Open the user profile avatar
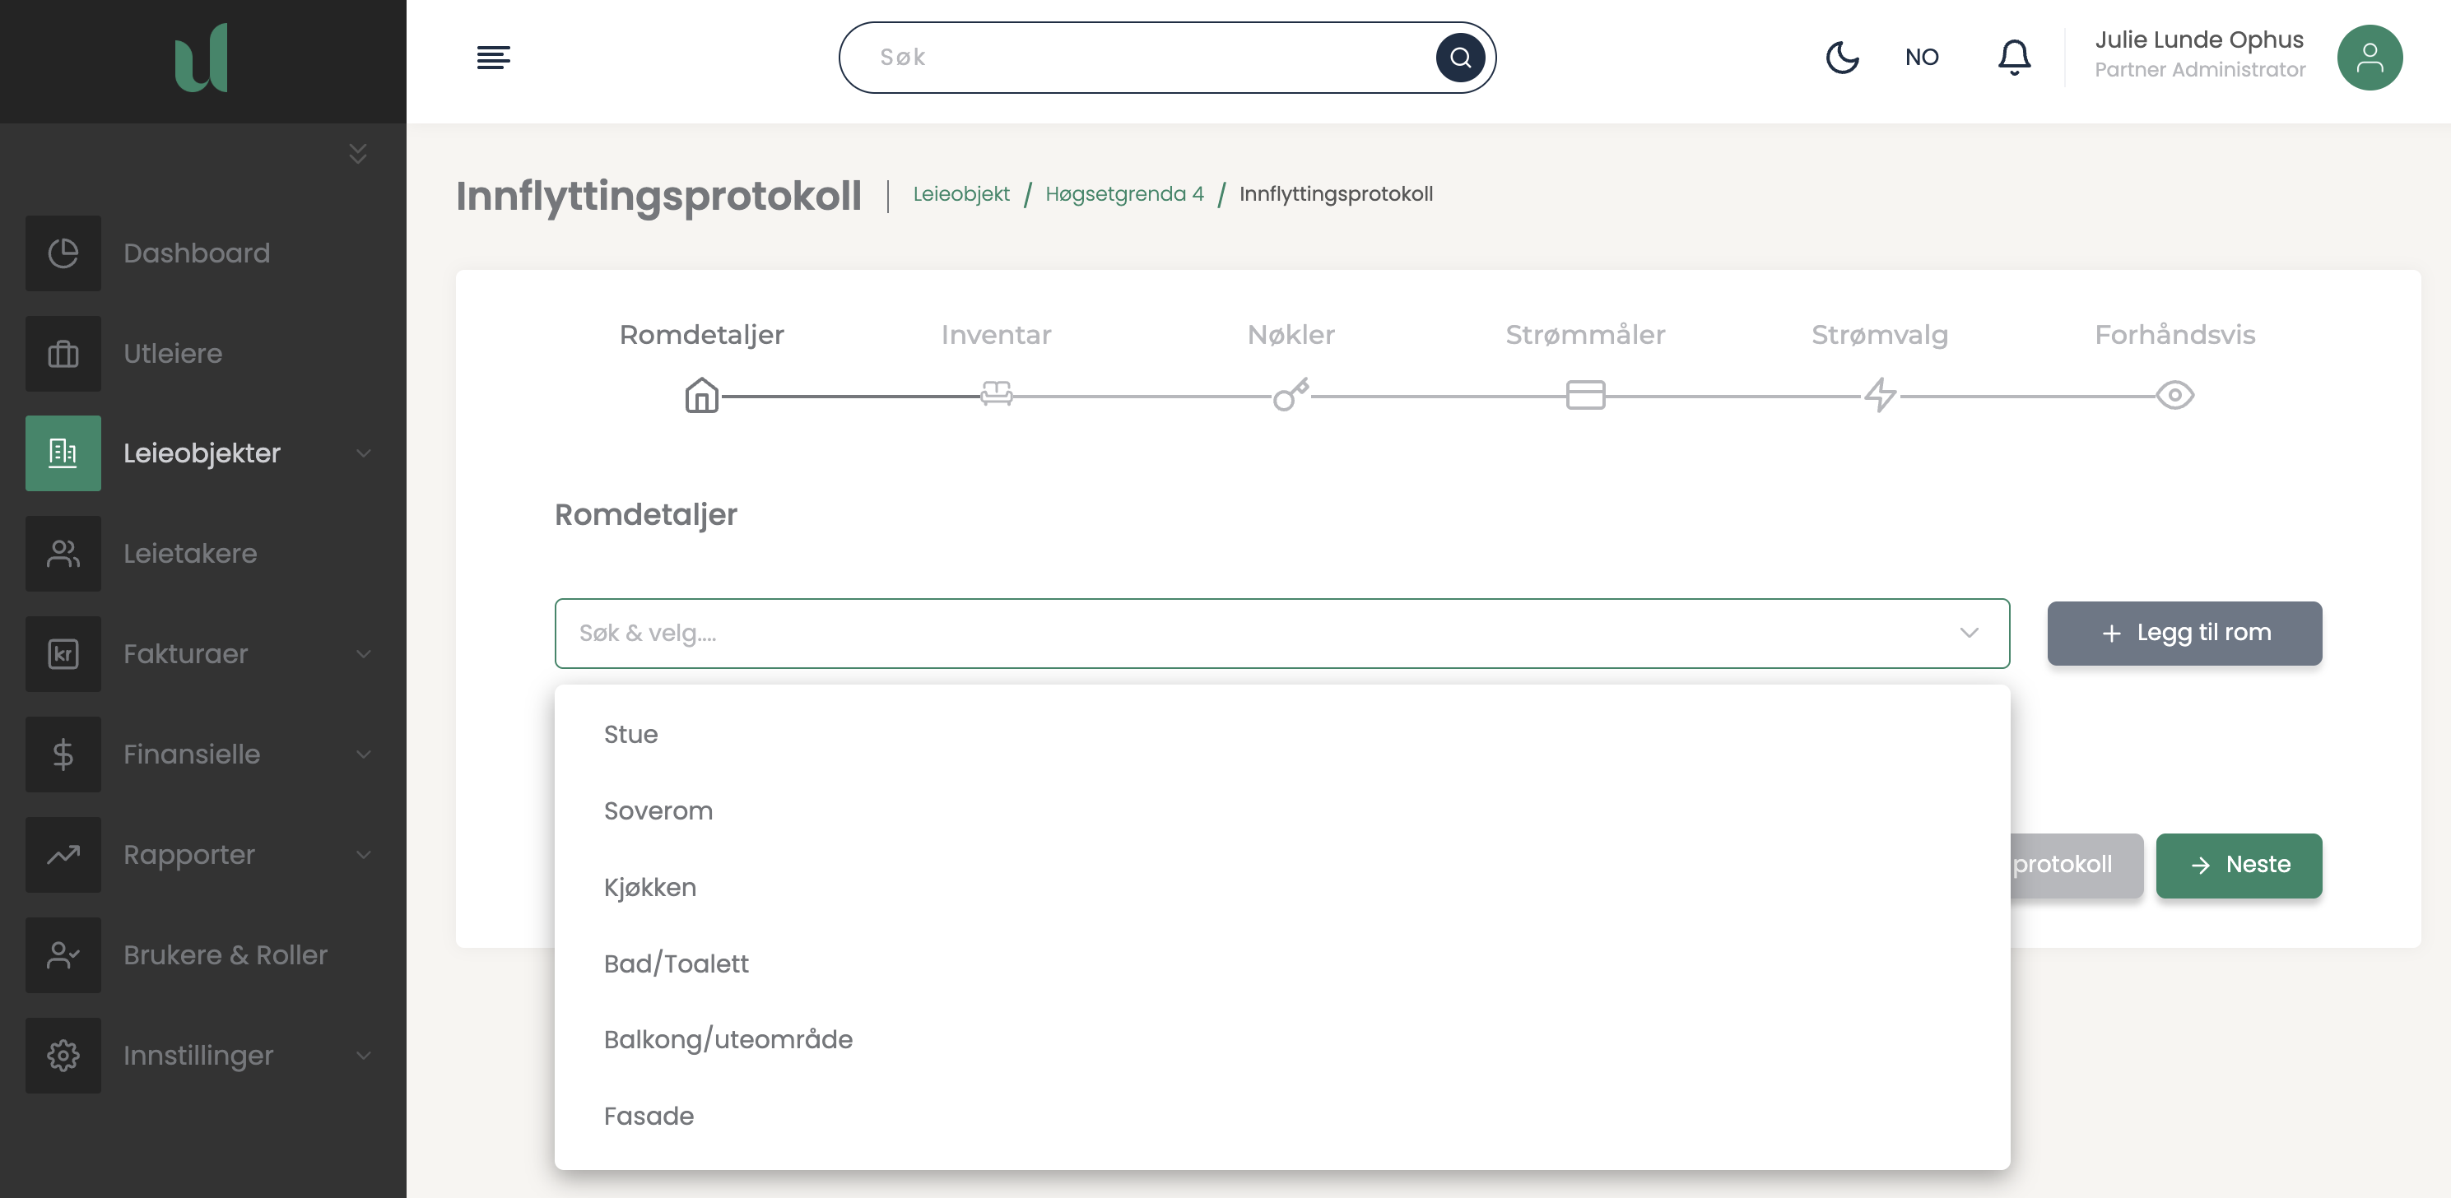The height and width of the screenshot is (1198, 2451). point(2370,57)
